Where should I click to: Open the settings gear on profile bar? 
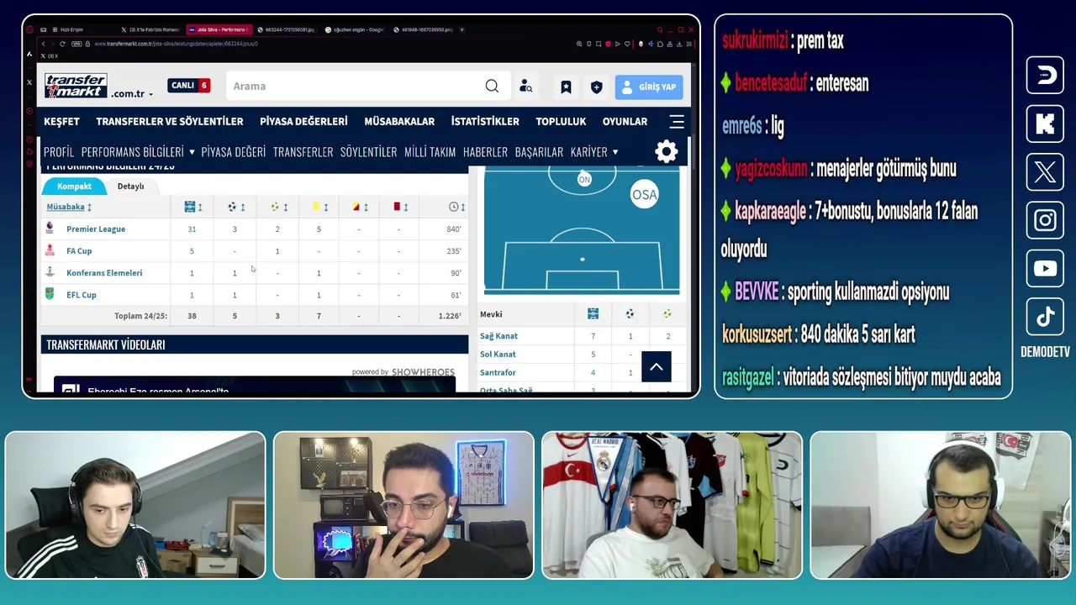point(666,151)
